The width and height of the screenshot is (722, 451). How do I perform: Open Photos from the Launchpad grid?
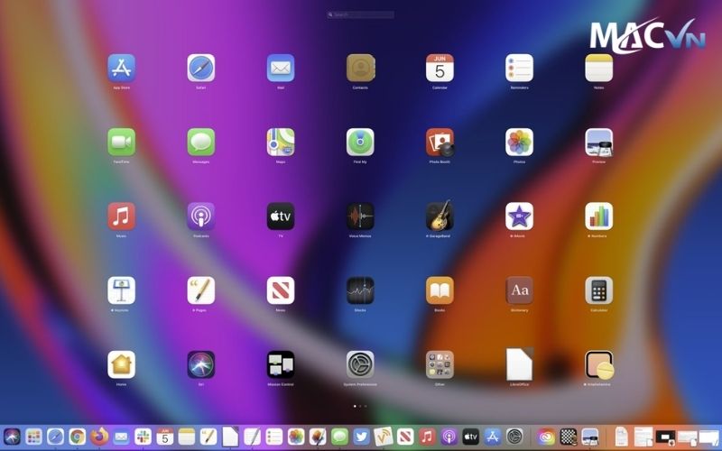coord(520,143)
